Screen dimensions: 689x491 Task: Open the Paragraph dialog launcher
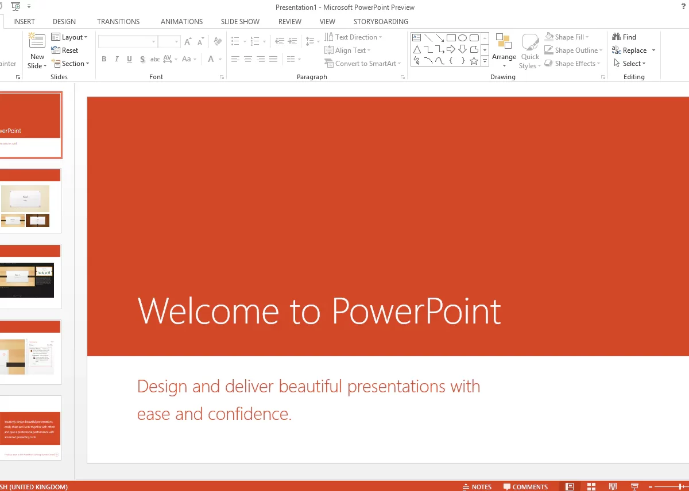[x=402, y=77]
